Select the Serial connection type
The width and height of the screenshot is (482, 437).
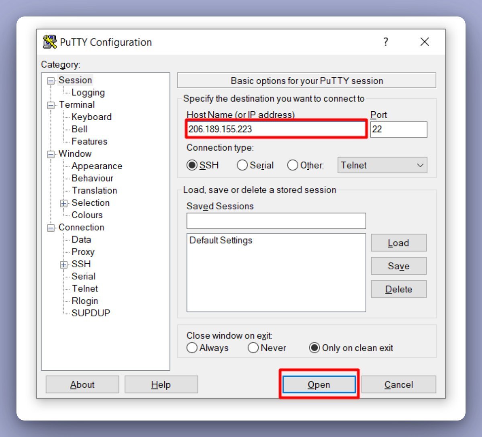(x=242, y=165)
